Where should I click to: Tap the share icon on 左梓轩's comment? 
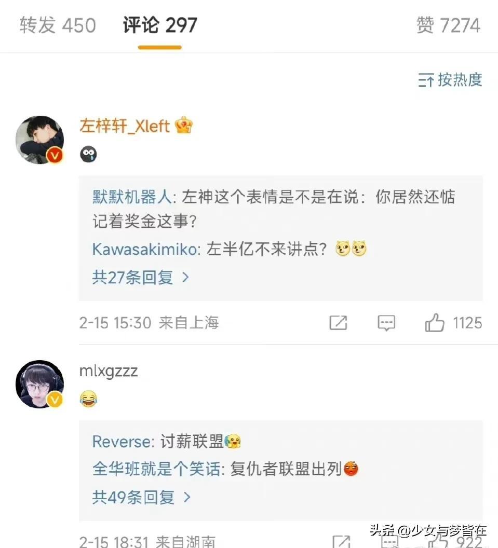(x=338, y=323)
